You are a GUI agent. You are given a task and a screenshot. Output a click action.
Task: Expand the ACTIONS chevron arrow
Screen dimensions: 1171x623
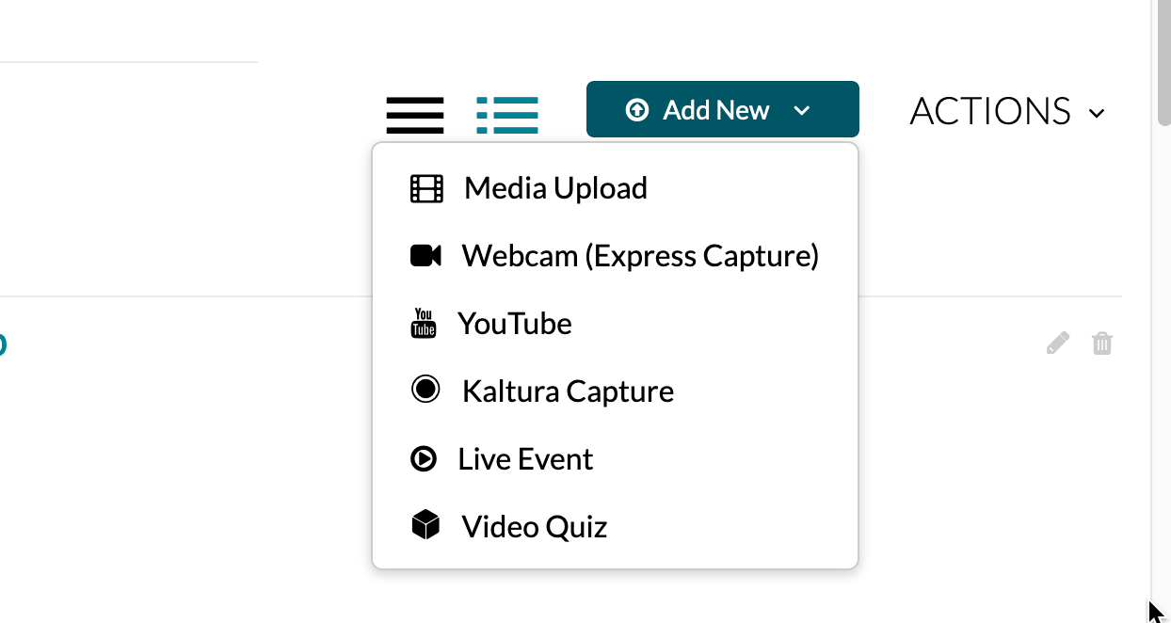[1097, 114]
